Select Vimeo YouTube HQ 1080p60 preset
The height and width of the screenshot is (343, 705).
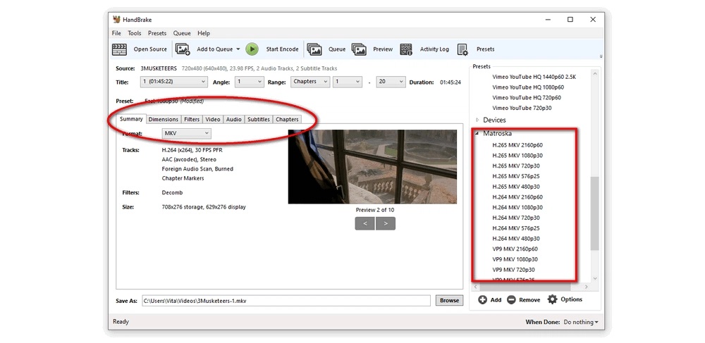tap(528, 87)
